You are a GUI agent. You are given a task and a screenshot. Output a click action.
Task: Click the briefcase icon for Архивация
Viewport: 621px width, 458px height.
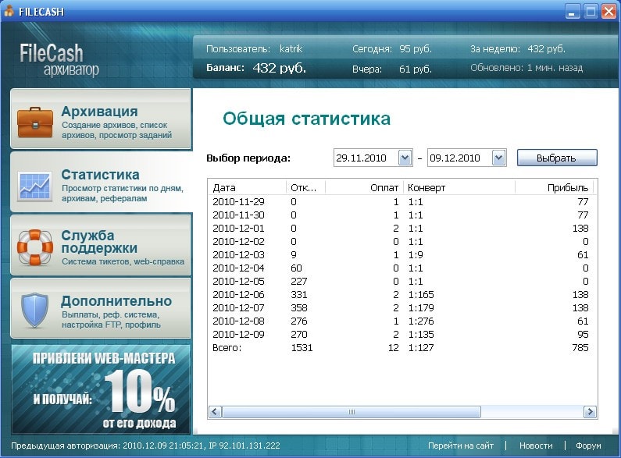(x=35, y=122)
